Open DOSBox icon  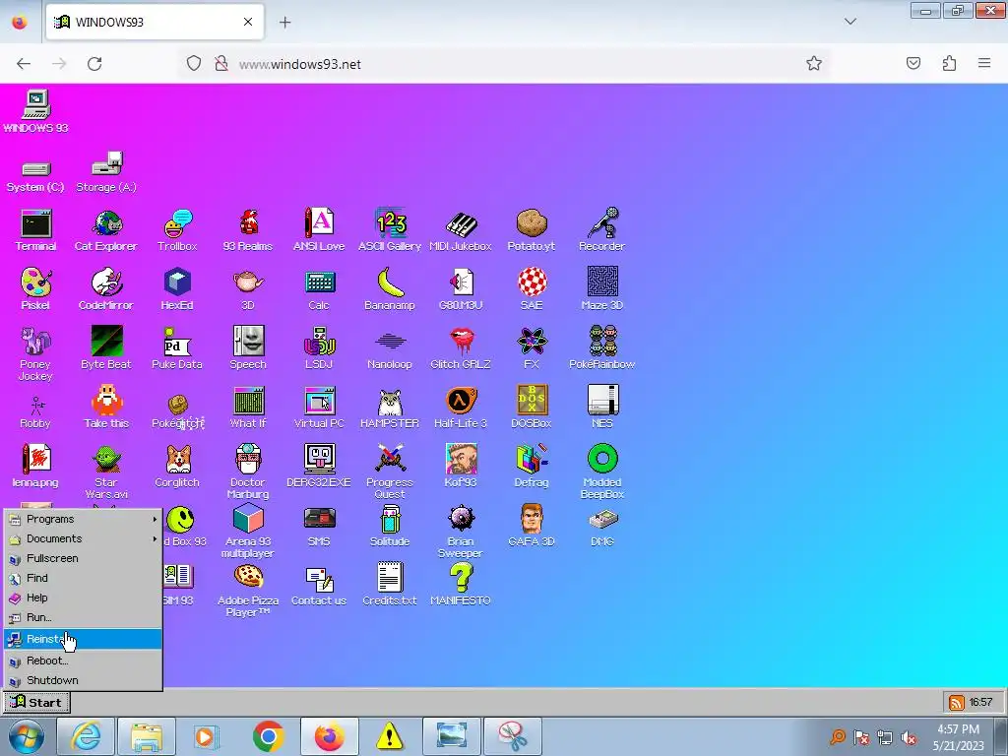[532, 407]
